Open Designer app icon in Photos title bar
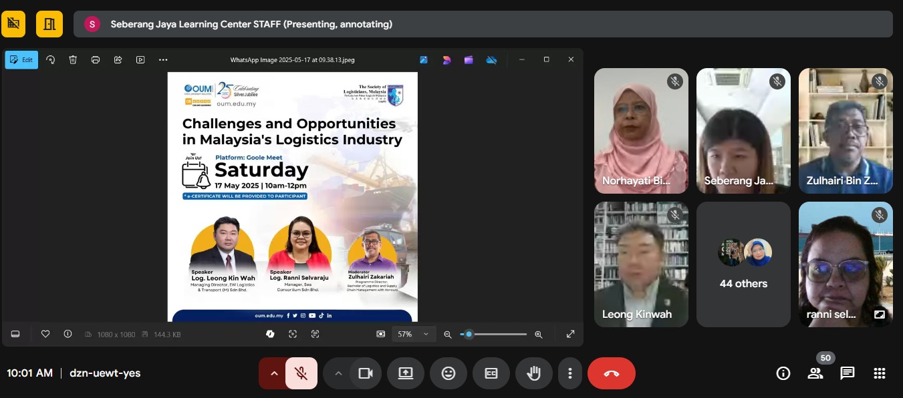The height and width of the screenshot is (398, 903). point(424,59)
